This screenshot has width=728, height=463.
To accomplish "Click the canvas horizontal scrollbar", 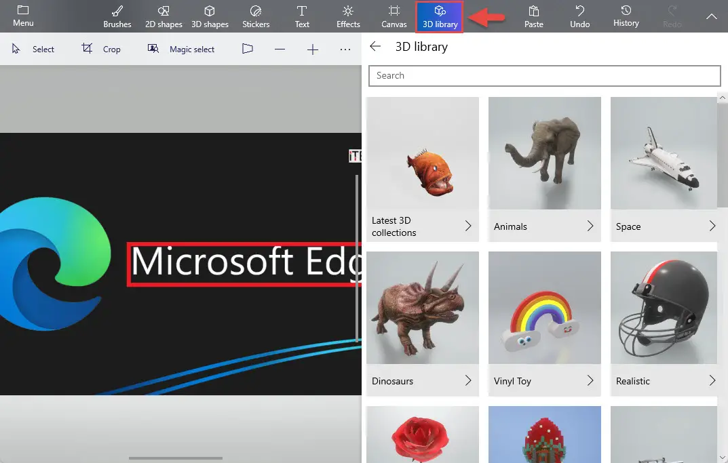I will tap(176, 458).
